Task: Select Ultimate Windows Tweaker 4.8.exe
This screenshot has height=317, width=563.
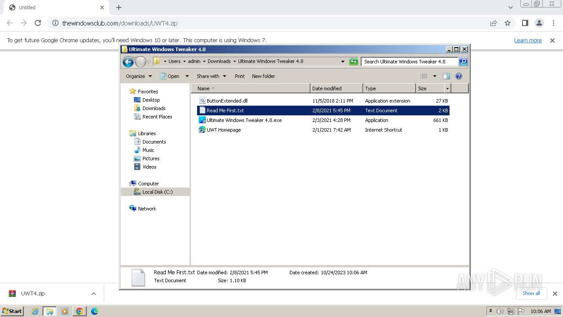Action: [323, 120]
